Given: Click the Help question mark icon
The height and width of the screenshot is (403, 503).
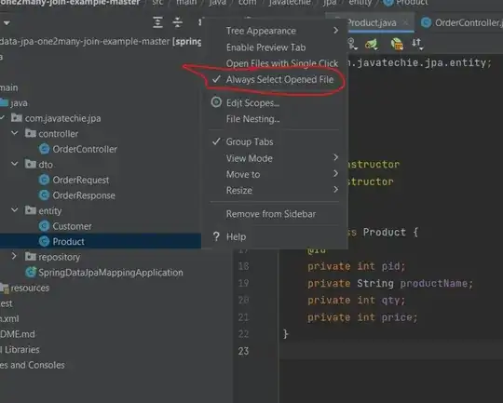Looking at the screenshot, I should [x=216, y=236].
